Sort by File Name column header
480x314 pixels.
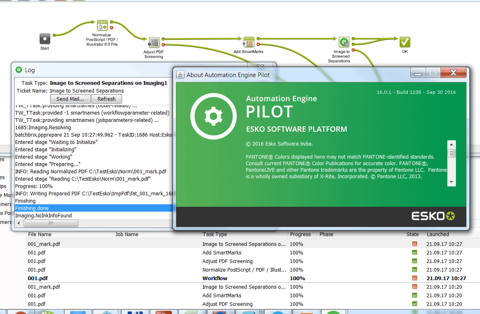[40, 234]
